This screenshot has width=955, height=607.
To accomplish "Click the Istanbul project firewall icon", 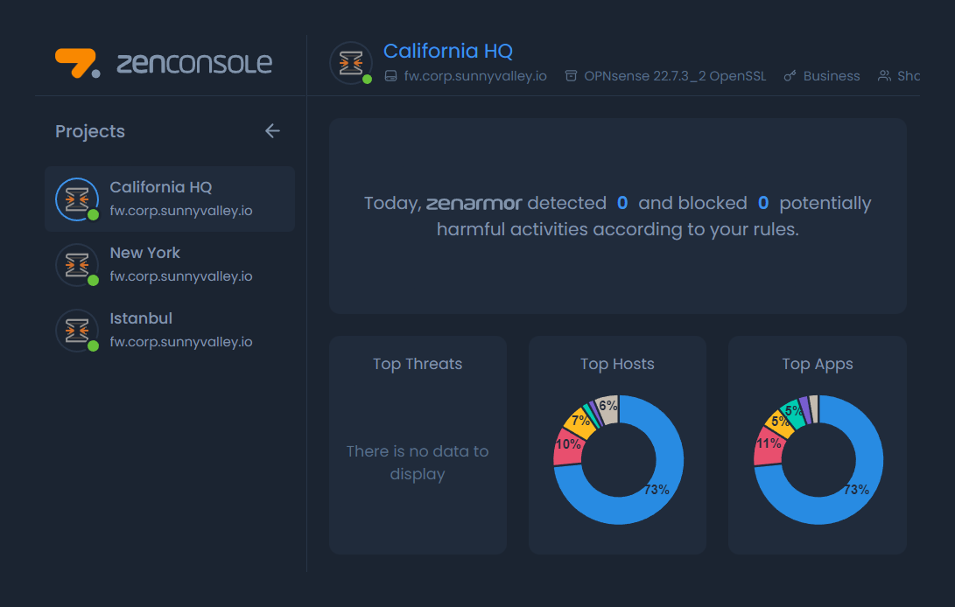I will [77, 331].
